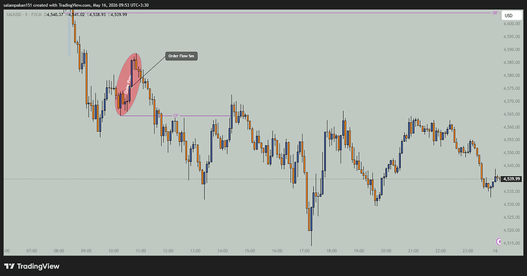This screenshot has width=527, height=276.
Task: Click the 11:00 time axis label
Action: point(141,251)
